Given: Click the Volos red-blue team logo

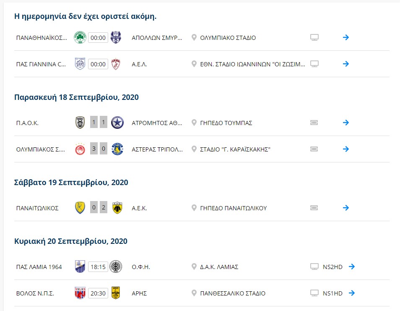Looking at the screenshot, I should point(80,293).
